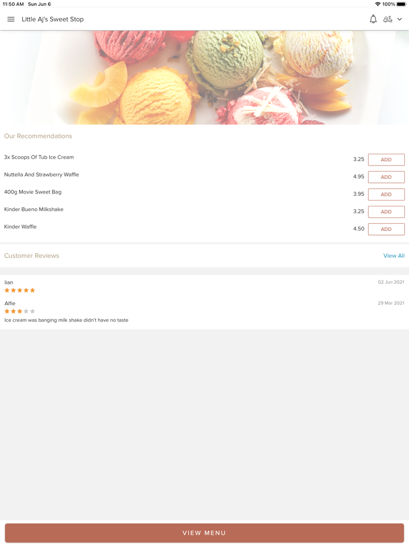Screen dimensions: 409x546
Task: Open Alfie's review about ice cream
Action: pyautogui.click(x=66, y=320)
